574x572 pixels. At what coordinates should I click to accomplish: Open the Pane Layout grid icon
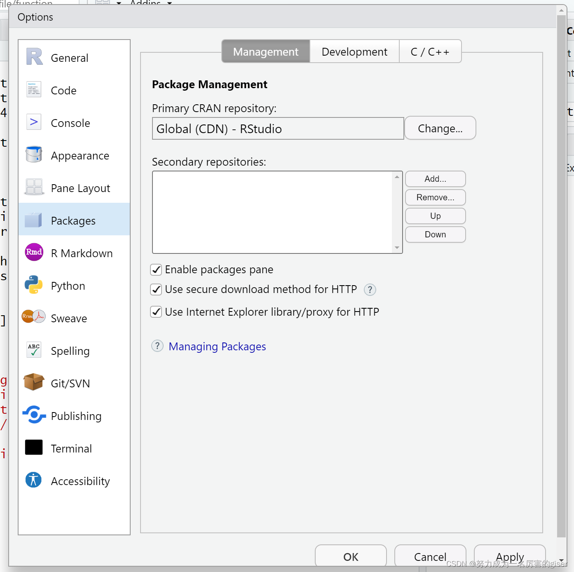pos(34,187)
